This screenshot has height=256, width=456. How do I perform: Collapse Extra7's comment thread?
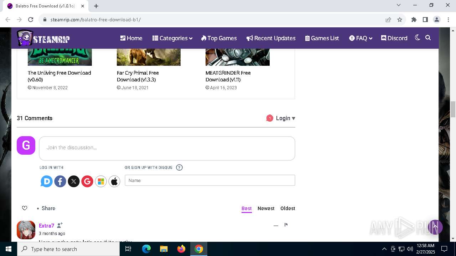[276, 225]
